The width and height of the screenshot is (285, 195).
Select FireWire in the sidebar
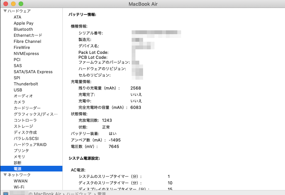pos(22,47)
